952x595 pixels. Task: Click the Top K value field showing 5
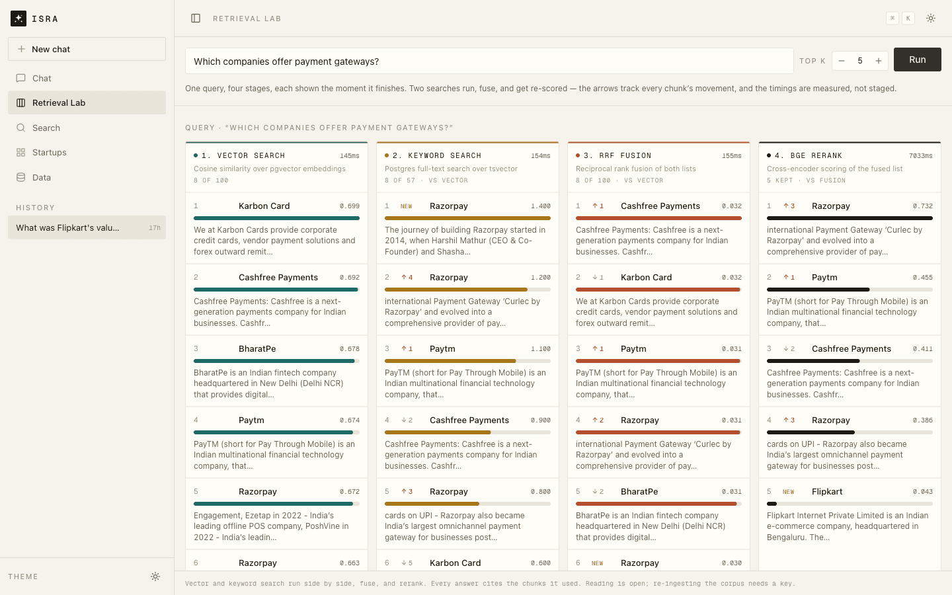point(860,61)
